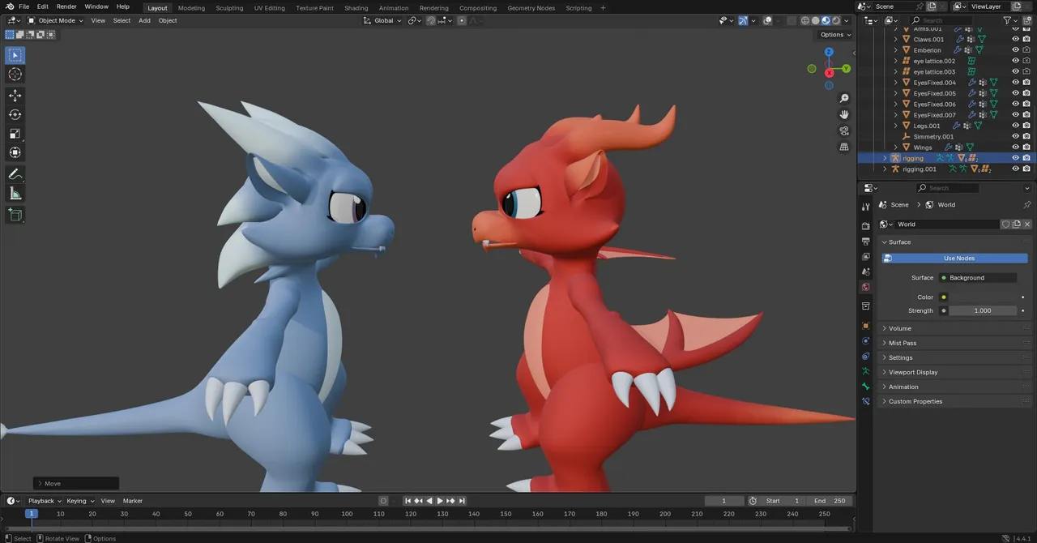
Task: Switch to the Sculpting workspace tab
Action: [229, 7]
